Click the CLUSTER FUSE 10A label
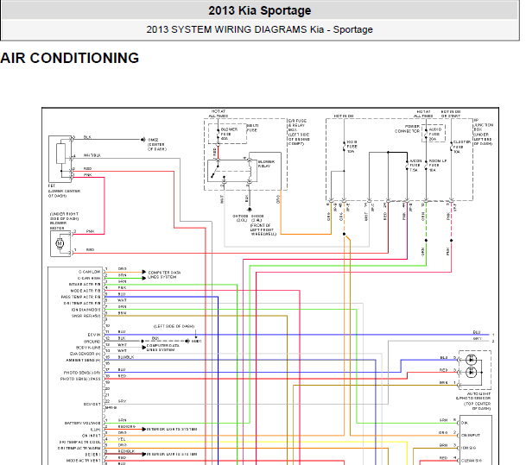Screen dimensions: 526x465 pyautogui.click(x=461, y=147)
